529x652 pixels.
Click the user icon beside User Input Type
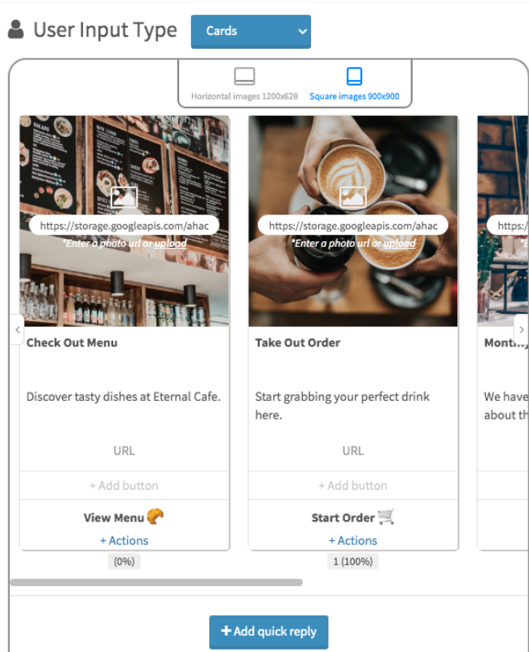[15, 29]
